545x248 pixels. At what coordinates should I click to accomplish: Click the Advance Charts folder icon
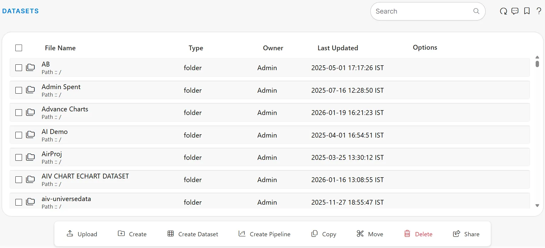click(x=30, y=112)
